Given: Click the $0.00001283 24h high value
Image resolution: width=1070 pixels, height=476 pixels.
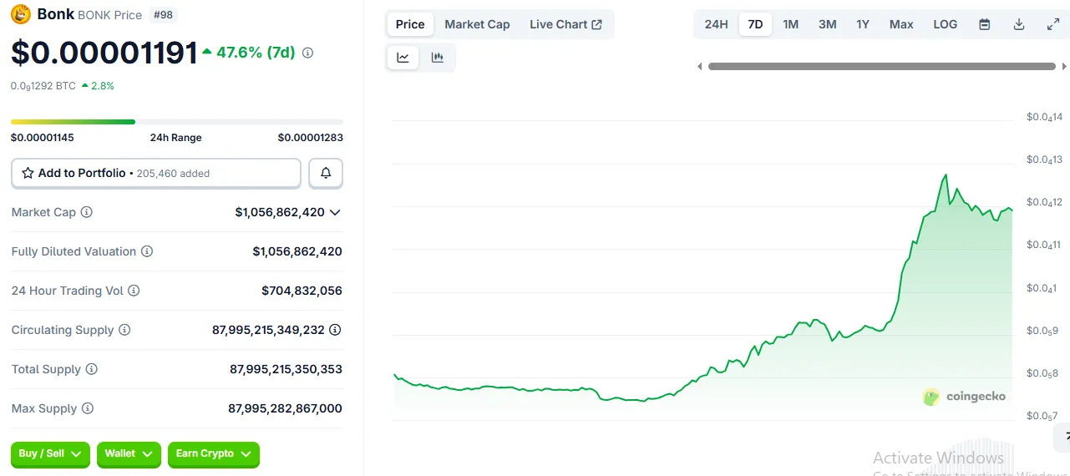Looking at the screenshot, I should pyautogui.click(x=311, y=138).
